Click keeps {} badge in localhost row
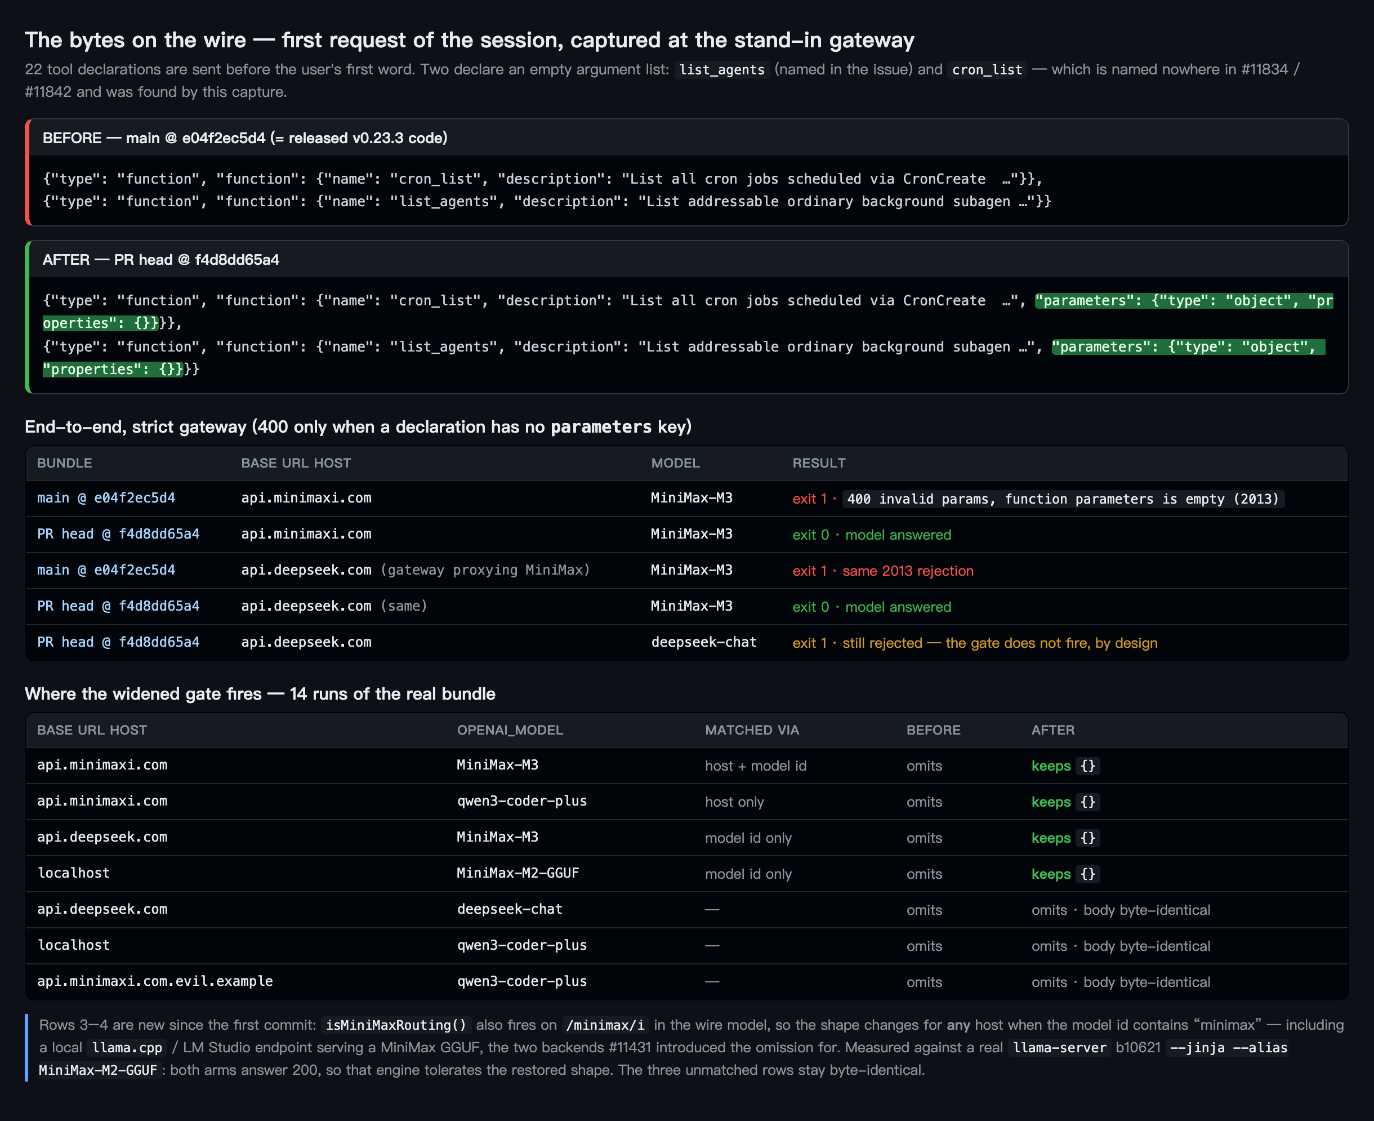The image size is (1374, 1121). 1065,874
